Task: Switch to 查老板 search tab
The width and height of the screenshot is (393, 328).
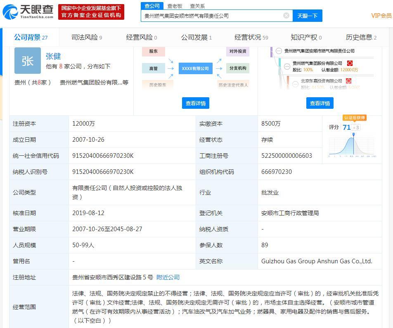Action: [x=175, y=6]
